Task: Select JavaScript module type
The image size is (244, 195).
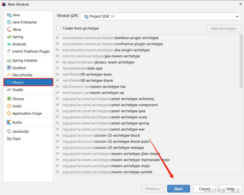Action: 28,131
